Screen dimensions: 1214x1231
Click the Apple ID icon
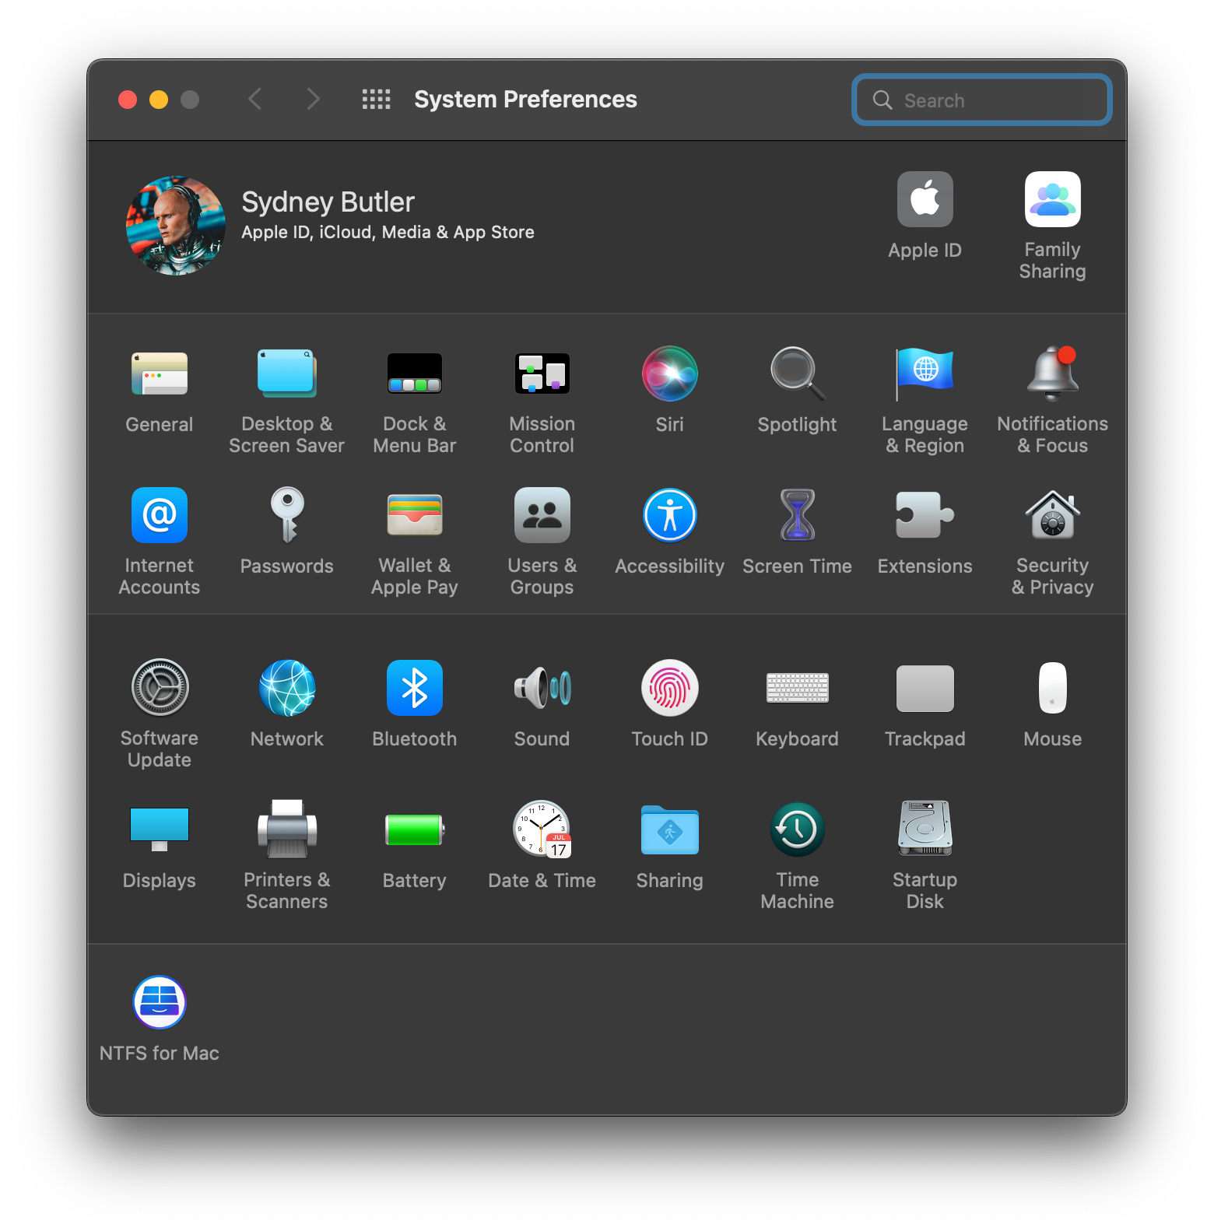click(925, 200)
